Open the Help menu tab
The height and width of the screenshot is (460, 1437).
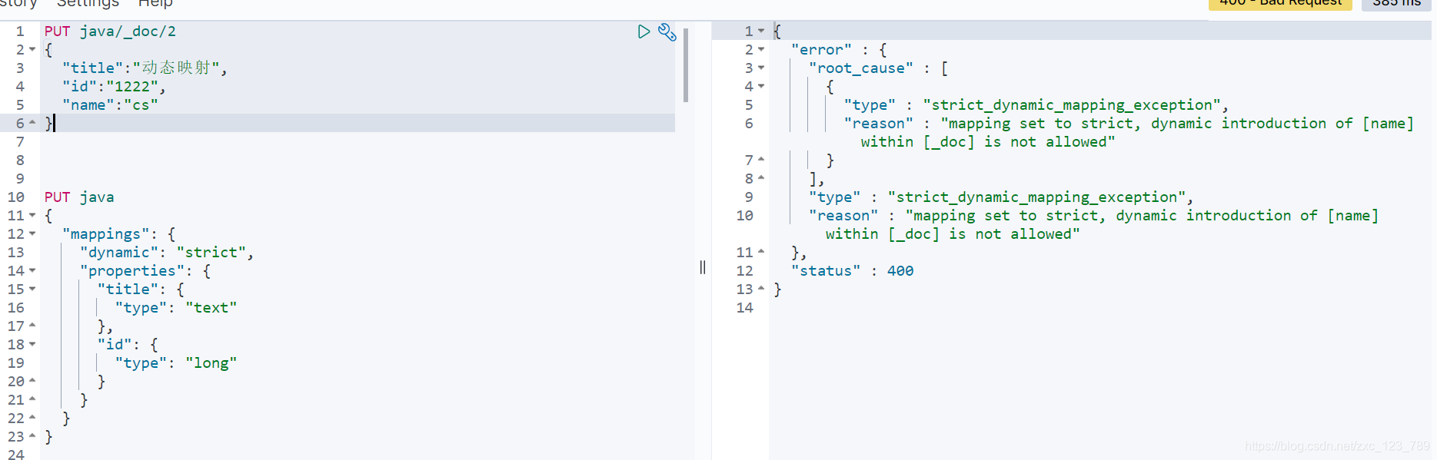pos(155,4)
